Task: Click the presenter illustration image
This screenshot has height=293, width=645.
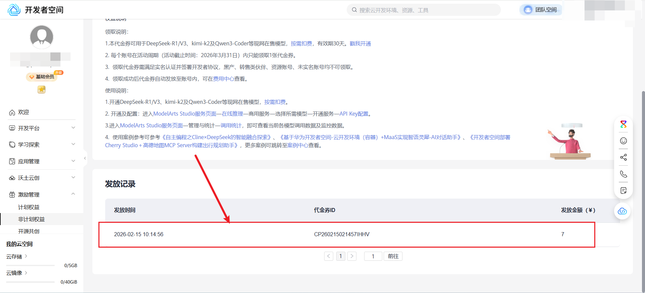Action: click(x=569, y=141)
